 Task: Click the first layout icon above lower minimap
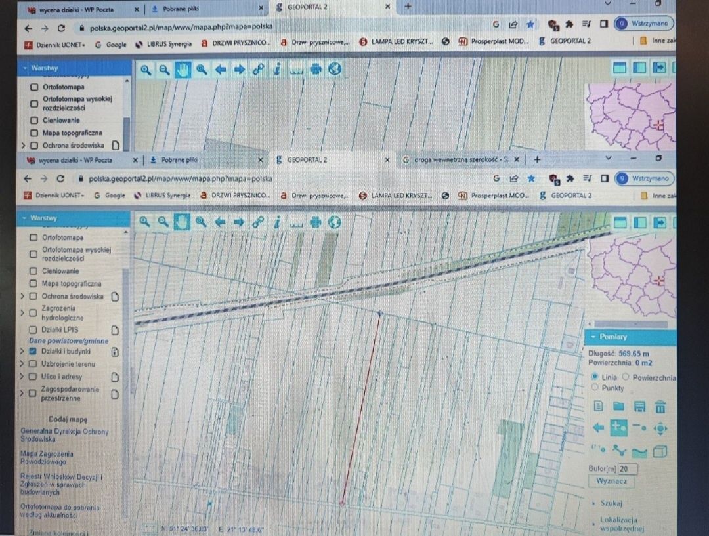(x=620, y=222)
